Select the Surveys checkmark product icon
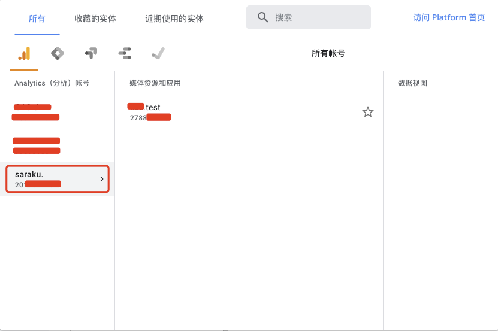The height and width of the screenshot is (331, 498). [x=158, y=53]
